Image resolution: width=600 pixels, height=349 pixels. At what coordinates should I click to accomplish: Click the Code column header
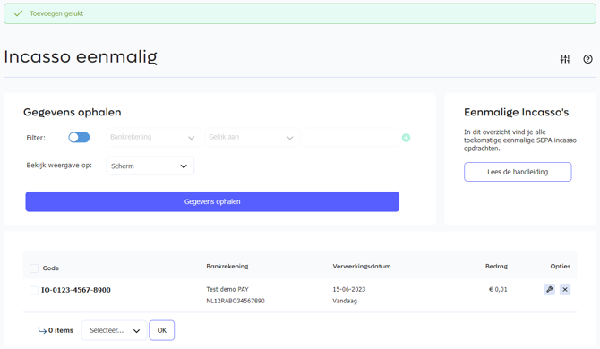(x=51, y=268)
